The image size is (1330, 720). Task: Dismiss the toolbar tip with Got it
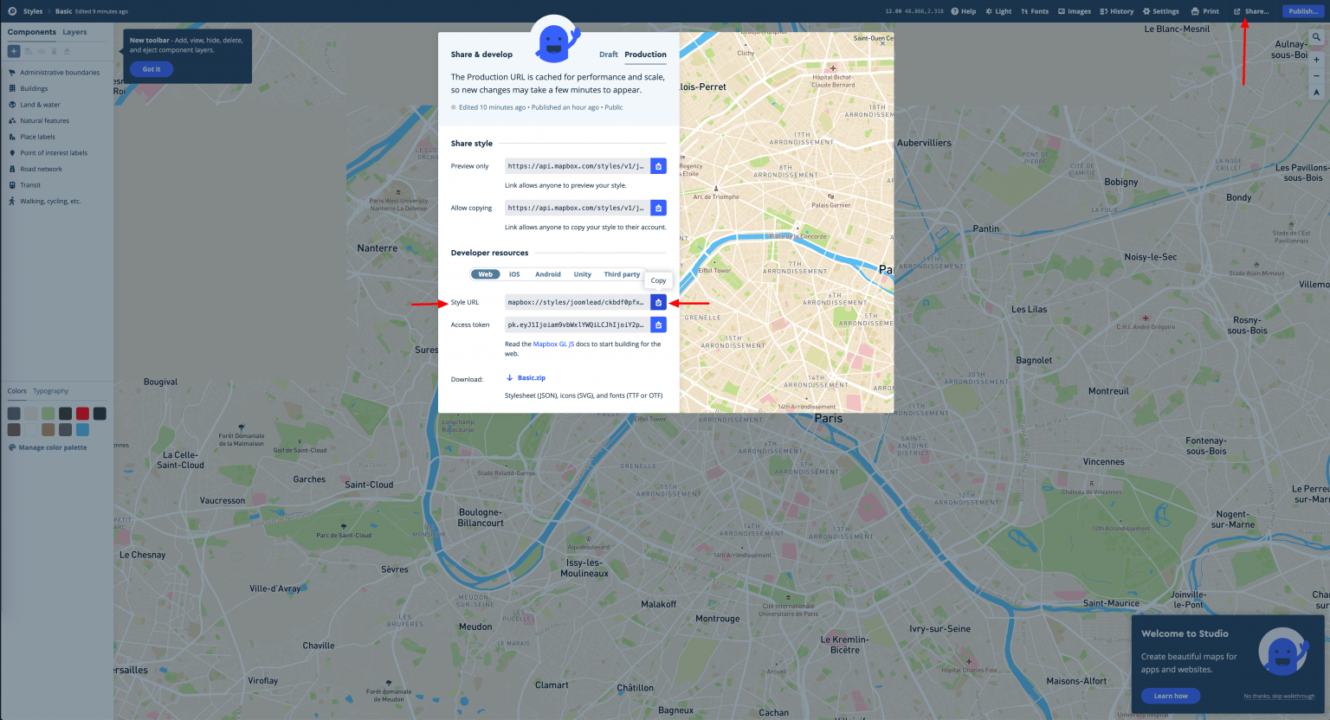pos(151,68)
